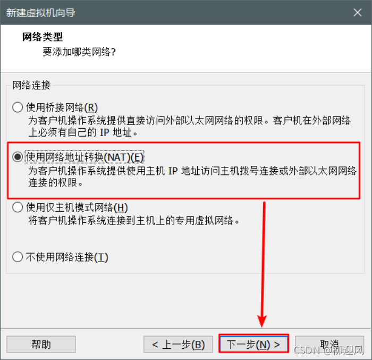Click the 使用仅主机模式网络(H) label text
The width and height of the screenshot is (372, 360).
(77, 207)
